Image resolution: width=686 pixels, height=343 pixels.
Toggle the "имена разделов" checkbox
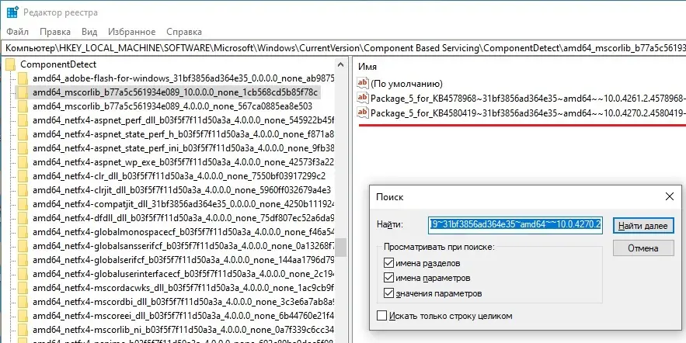(x=388, y=262)
